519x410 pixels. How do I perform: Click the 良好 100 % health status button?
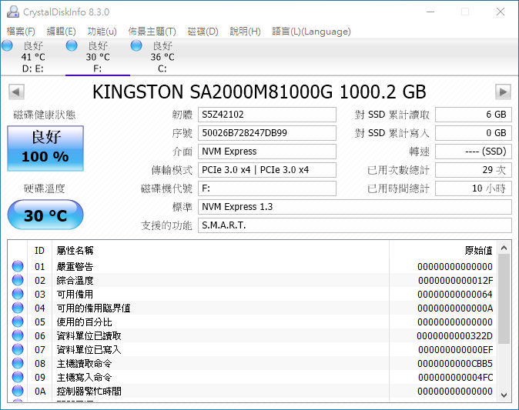[45, 148]
